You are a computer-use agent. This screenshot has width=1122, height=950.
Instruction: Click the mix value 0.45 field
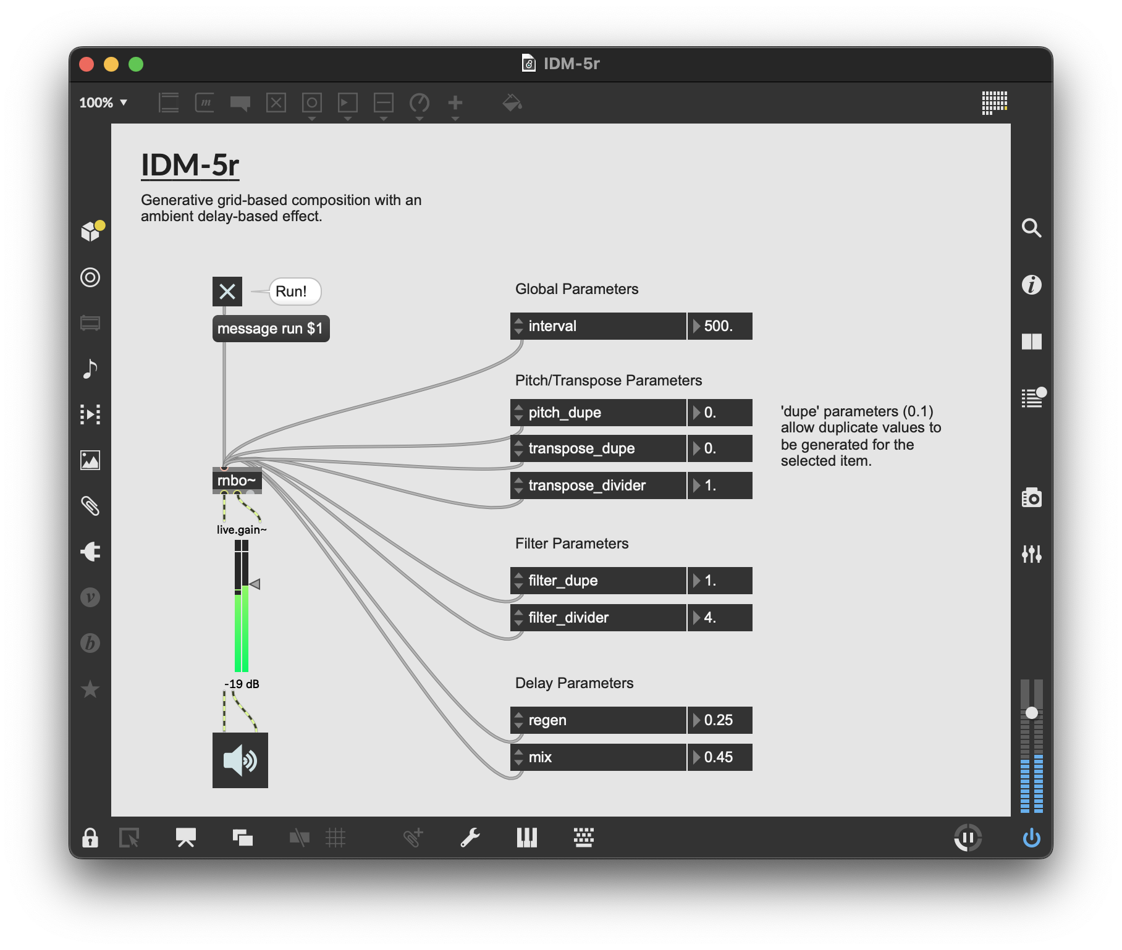click(720, 757)
